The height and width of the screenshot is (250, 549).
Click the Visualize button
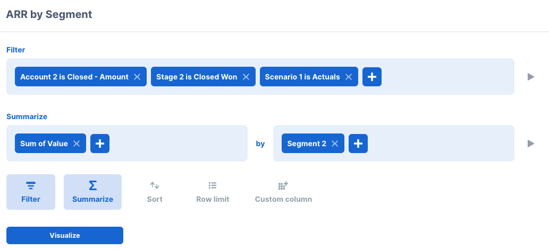[x=65, y=235]
